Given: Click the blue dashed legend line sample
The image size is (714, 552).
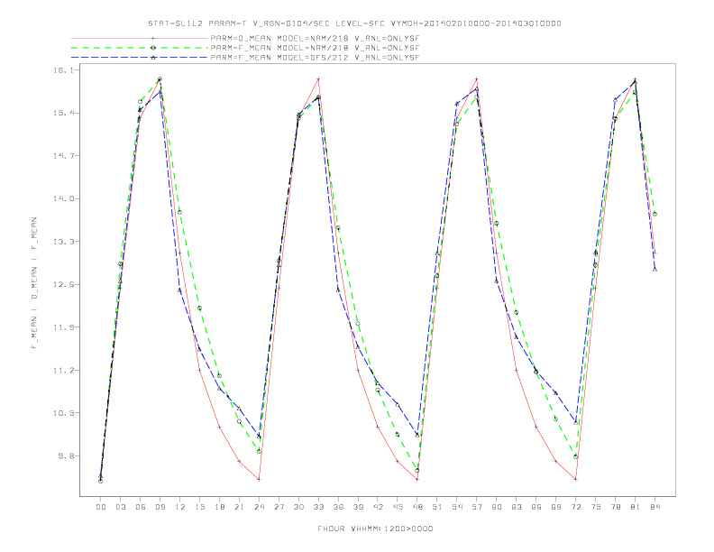Looking at the screenshot, I should (x=140, y=58).
